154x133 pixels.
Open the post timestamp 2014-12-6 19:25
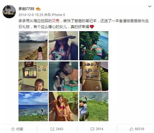tap(31, 15)
